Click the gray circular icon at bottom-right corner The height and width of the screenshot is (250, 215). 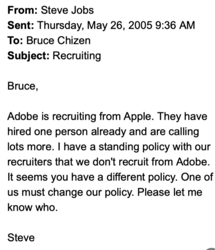pyautogui.click(x=211, y=249)
